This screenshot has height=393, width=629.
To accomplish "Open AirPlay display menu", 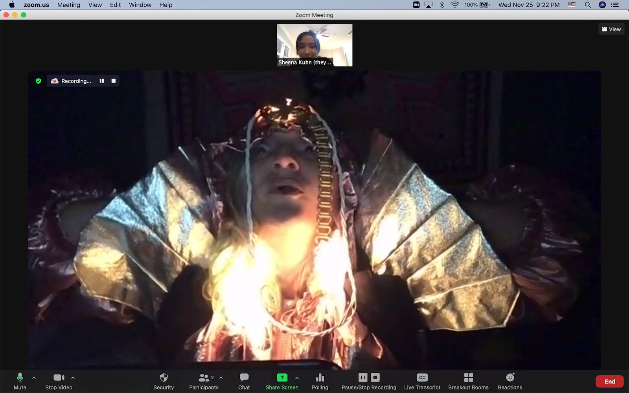I will pyautogui.click(x=429, y=5).
